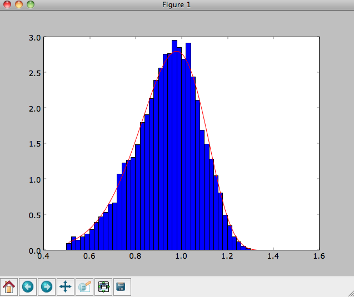Minimize the Figure 1 window

tap(19, 4)
